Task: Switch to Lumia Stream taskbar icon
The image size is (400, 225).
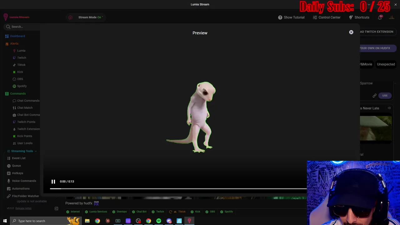Action: (x=189, y=221)
